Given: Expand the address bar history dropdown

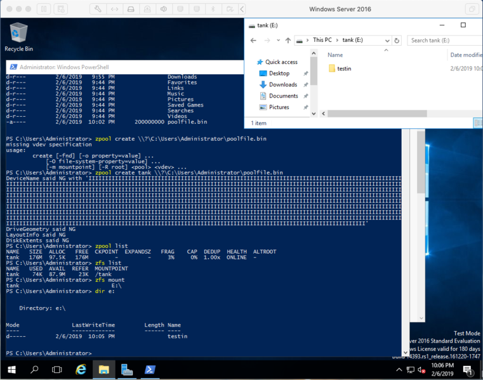Looking at the screenshot, I should [x=387, y=41].
